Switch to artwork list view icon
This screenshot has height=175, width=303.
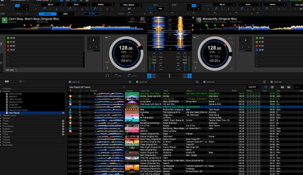272,87
